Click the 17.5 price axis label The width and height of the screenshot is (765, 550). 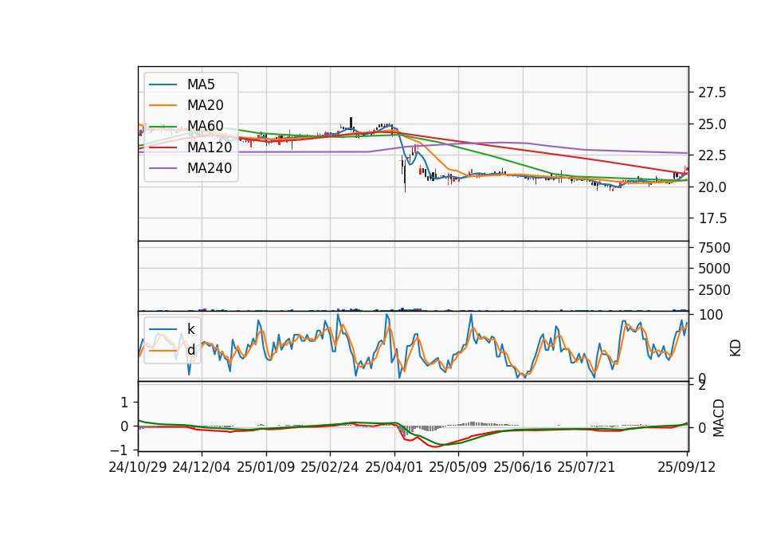click(712, 218)
